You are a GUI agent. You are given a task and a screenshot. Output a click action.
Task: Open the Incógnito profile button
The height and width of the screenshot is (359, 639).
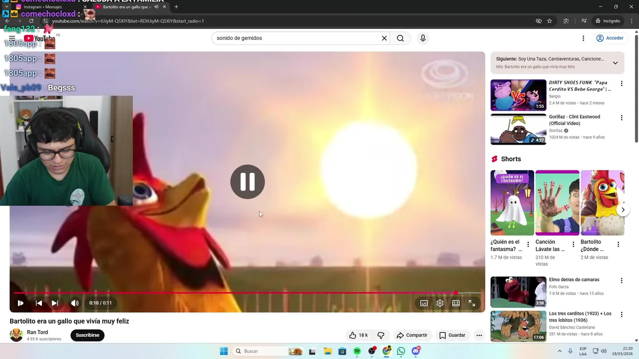point(608,21)
